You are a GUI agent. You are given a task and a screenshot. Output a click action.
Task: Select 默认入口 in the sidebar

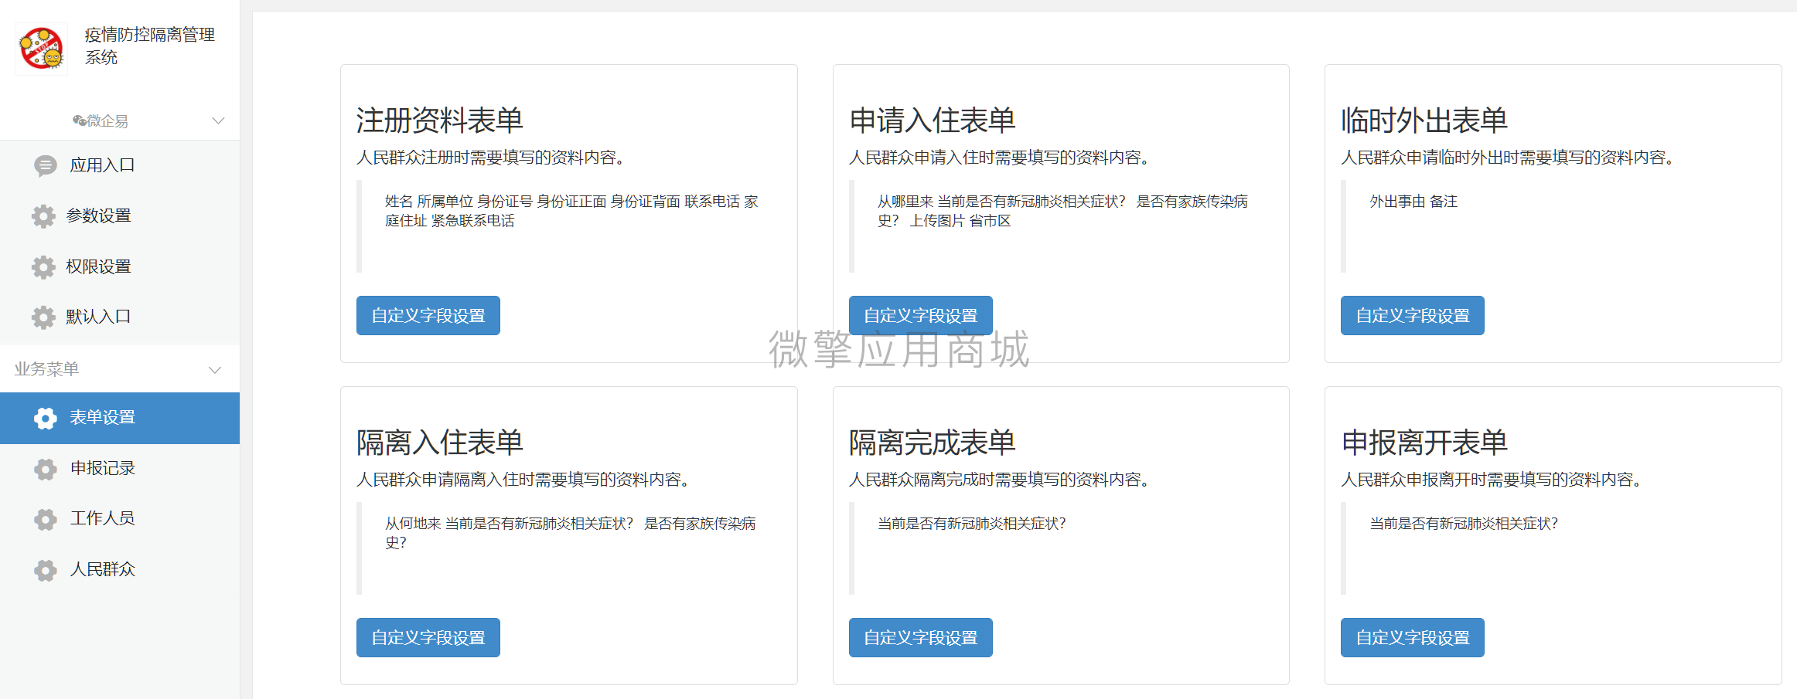pos(120,317)
